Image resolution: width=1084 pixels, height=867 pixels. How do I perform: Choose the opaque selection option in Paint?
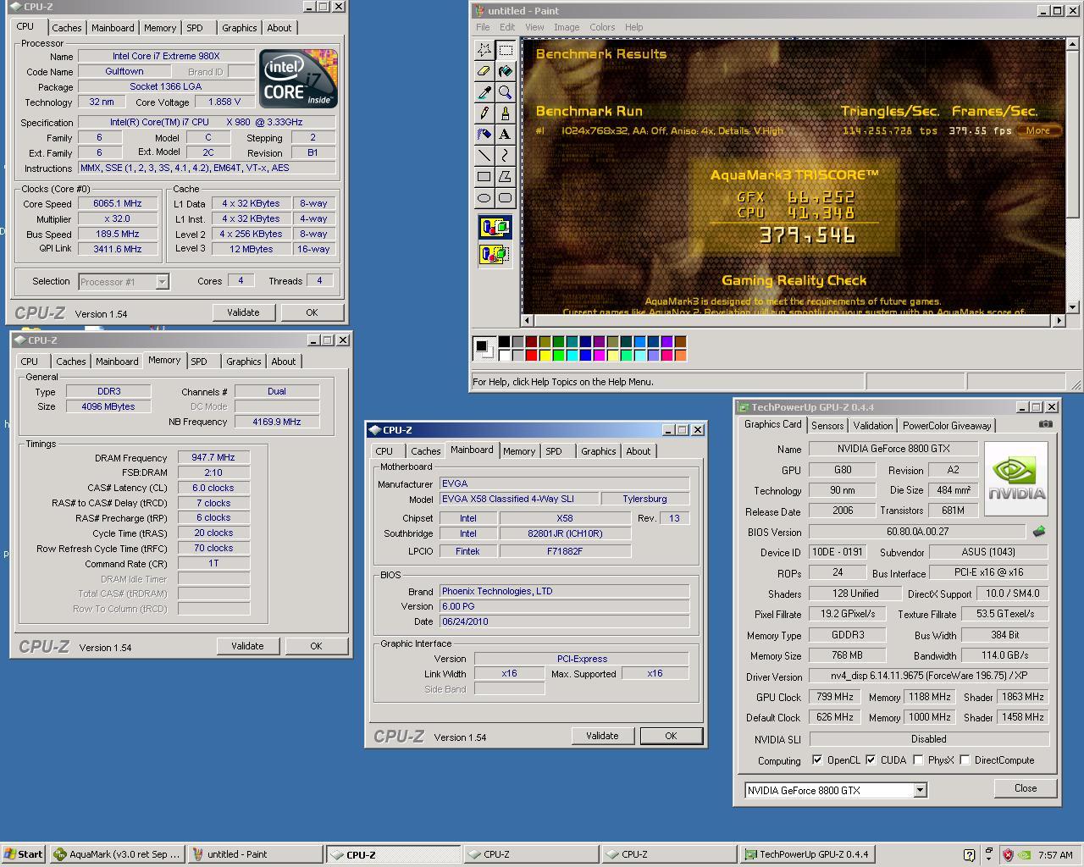pos(495,228)
